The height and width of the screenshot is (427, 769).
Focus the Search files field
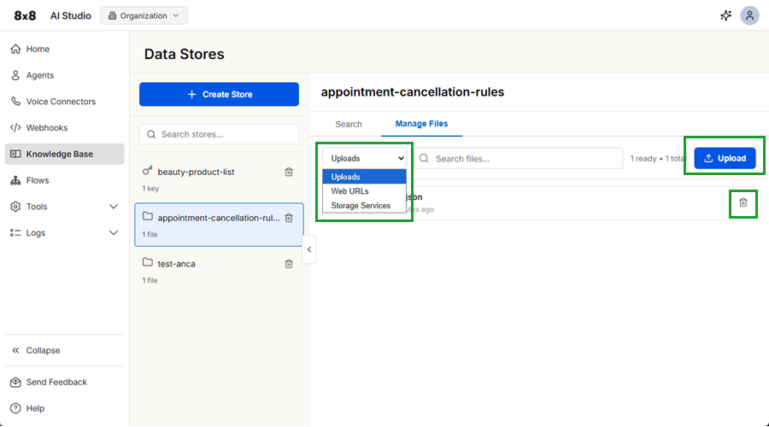519,158
